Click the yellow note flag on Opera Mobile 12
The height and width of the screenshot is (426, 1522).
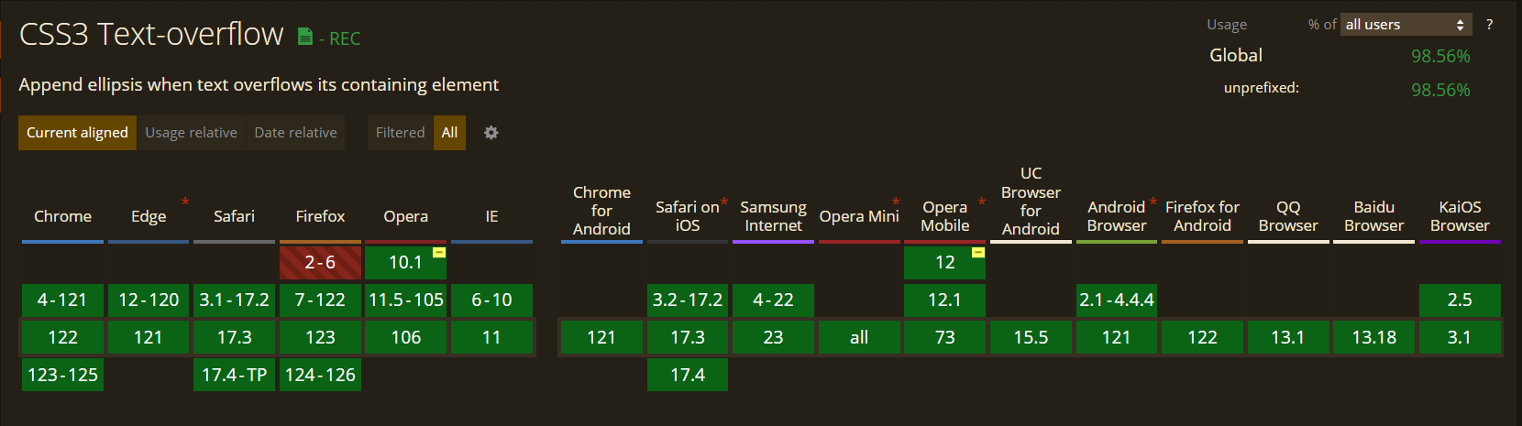coord(978,252)
